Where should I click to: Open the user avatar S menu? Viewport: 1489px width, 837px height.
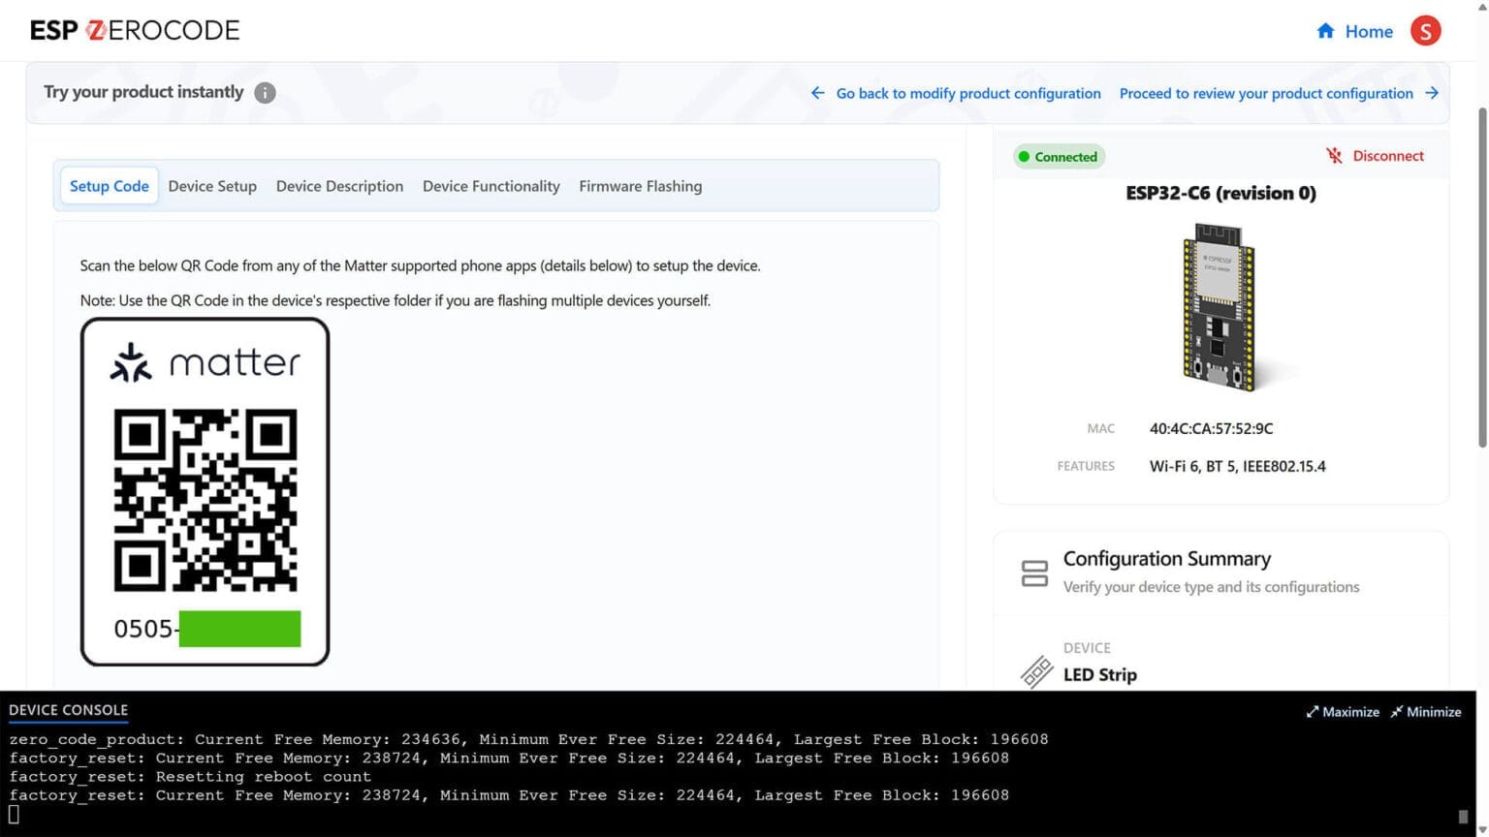point(1425,31)
